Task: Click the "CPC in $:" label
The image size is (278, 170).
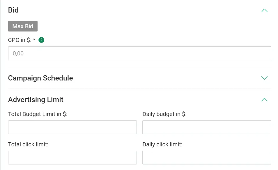Action: (x=20, y=40)
